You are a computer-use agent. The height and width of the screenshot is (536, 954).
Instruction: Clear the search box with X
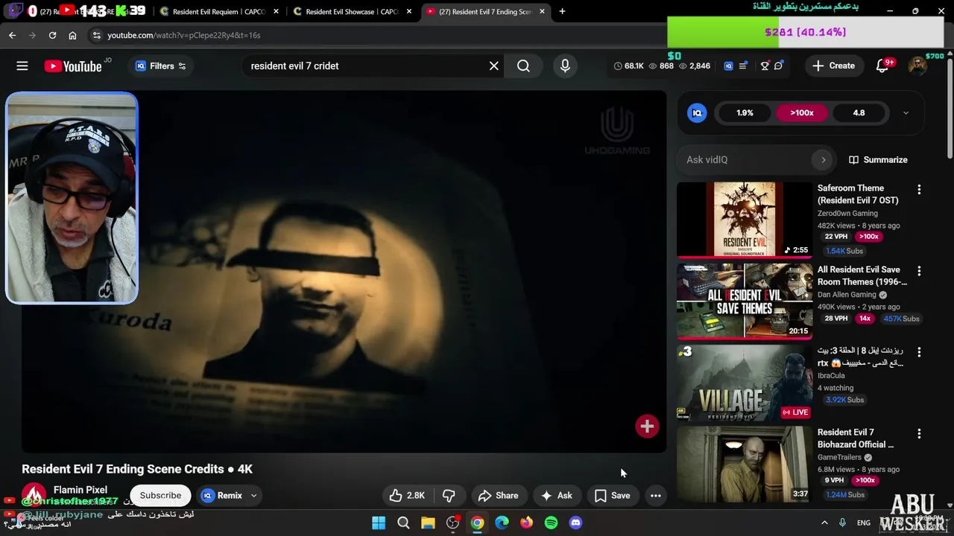click(x=493, y=66)
